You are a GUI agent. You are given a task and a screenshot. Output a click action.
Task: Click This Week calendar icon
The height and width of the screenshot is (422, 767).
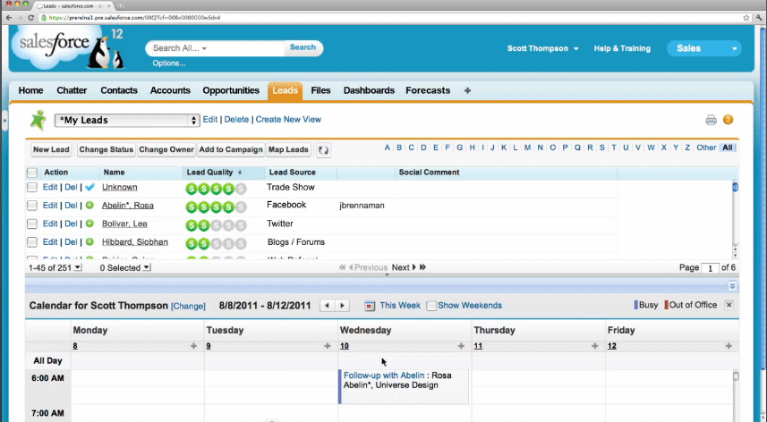point(370,306)
